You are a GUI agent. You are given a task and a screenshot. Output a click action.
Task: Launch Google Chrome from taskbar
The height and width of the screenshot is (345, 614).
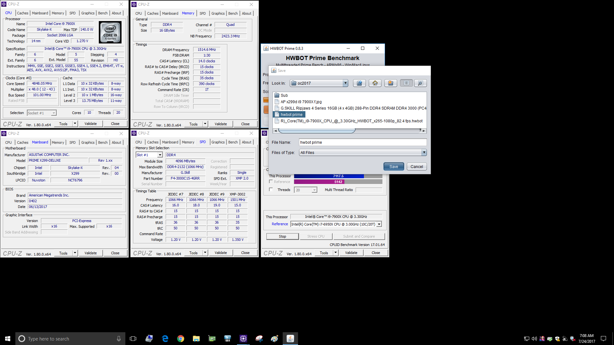pyautogui.click(x=181, y=339)
